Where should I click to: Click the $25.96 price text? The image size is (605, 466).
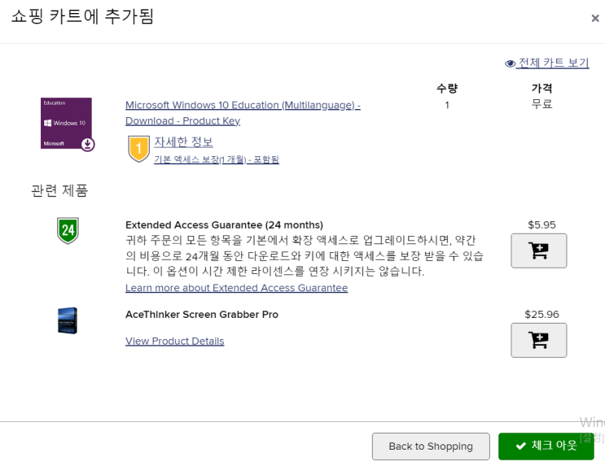point(541,315)
